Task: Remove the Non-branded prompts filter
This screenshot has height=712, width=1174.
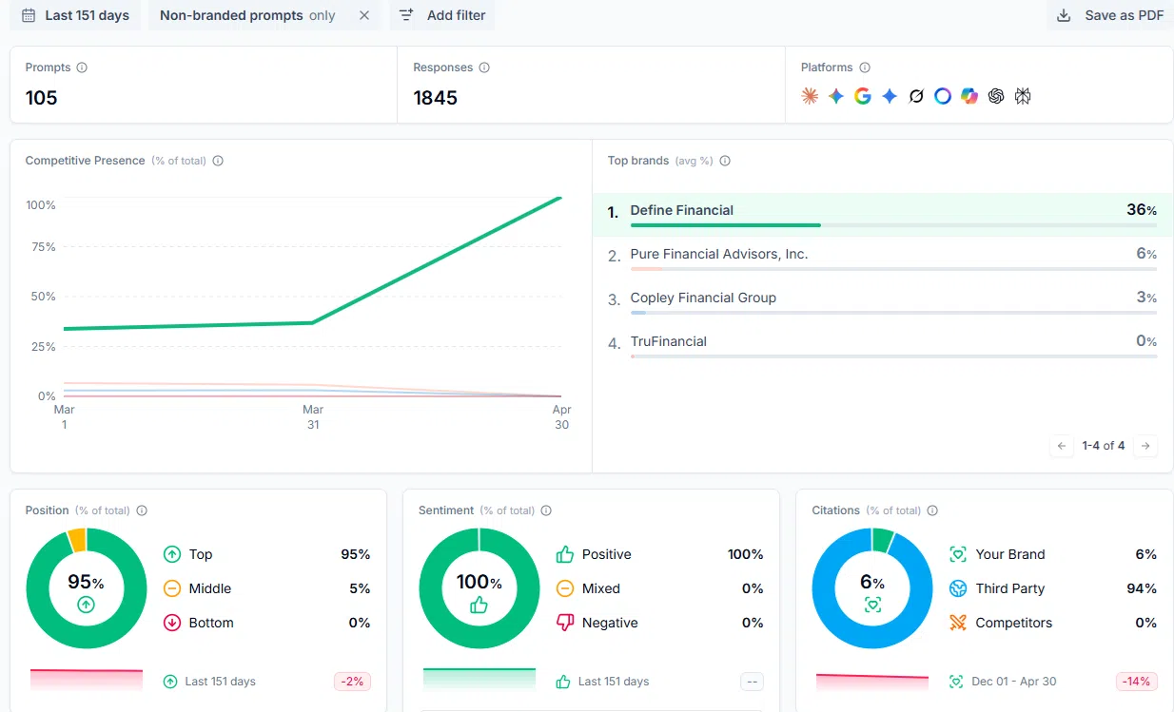Action: pyautogui.click(x=364, y=15)
